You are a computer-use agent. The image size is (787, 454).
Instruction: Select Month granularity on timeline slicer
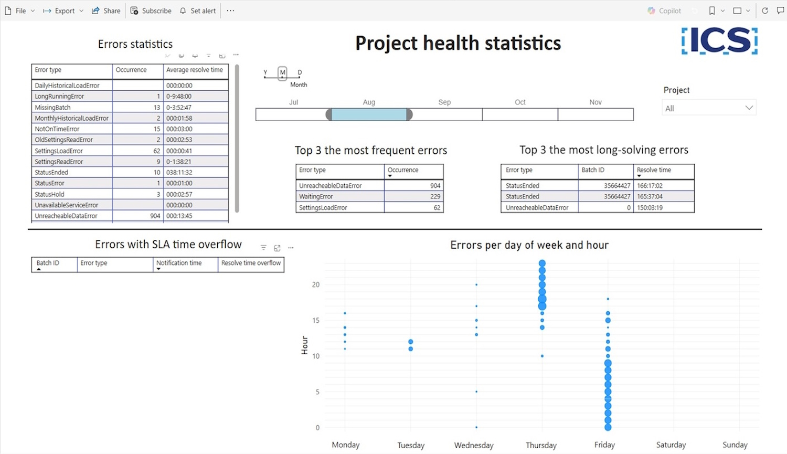(x=283, y=73)
